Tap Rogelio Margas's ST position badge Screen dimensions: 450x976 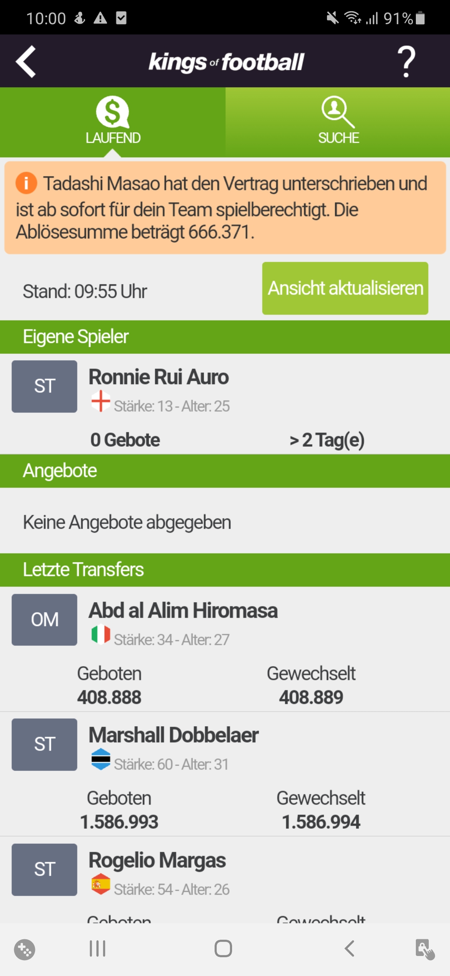point(44,870)
